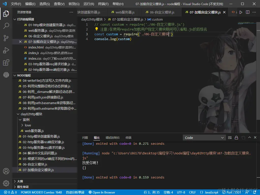
Task: Change the CRLF end of line sequence
Action: (x=192, y=192)
